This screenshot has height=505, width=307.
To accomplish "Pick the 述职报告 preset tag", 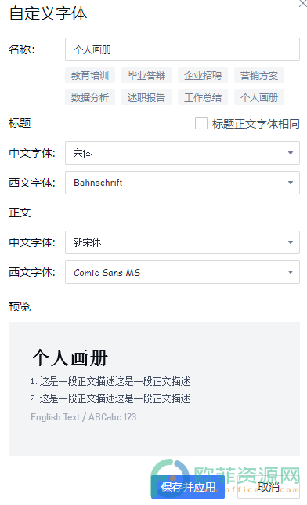I will coord(146,97).
